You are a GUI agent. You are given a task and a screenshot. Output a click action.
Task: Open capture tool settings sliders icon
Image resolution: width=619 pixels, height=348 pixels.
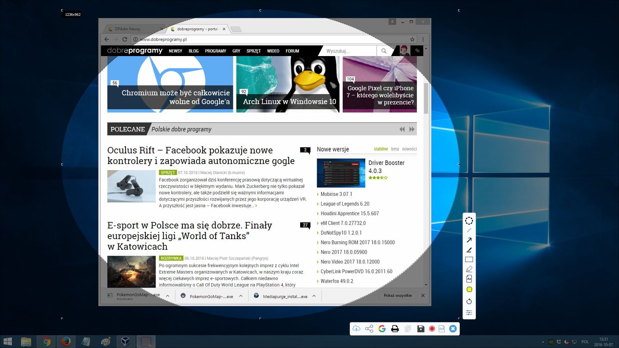(469, 312)
